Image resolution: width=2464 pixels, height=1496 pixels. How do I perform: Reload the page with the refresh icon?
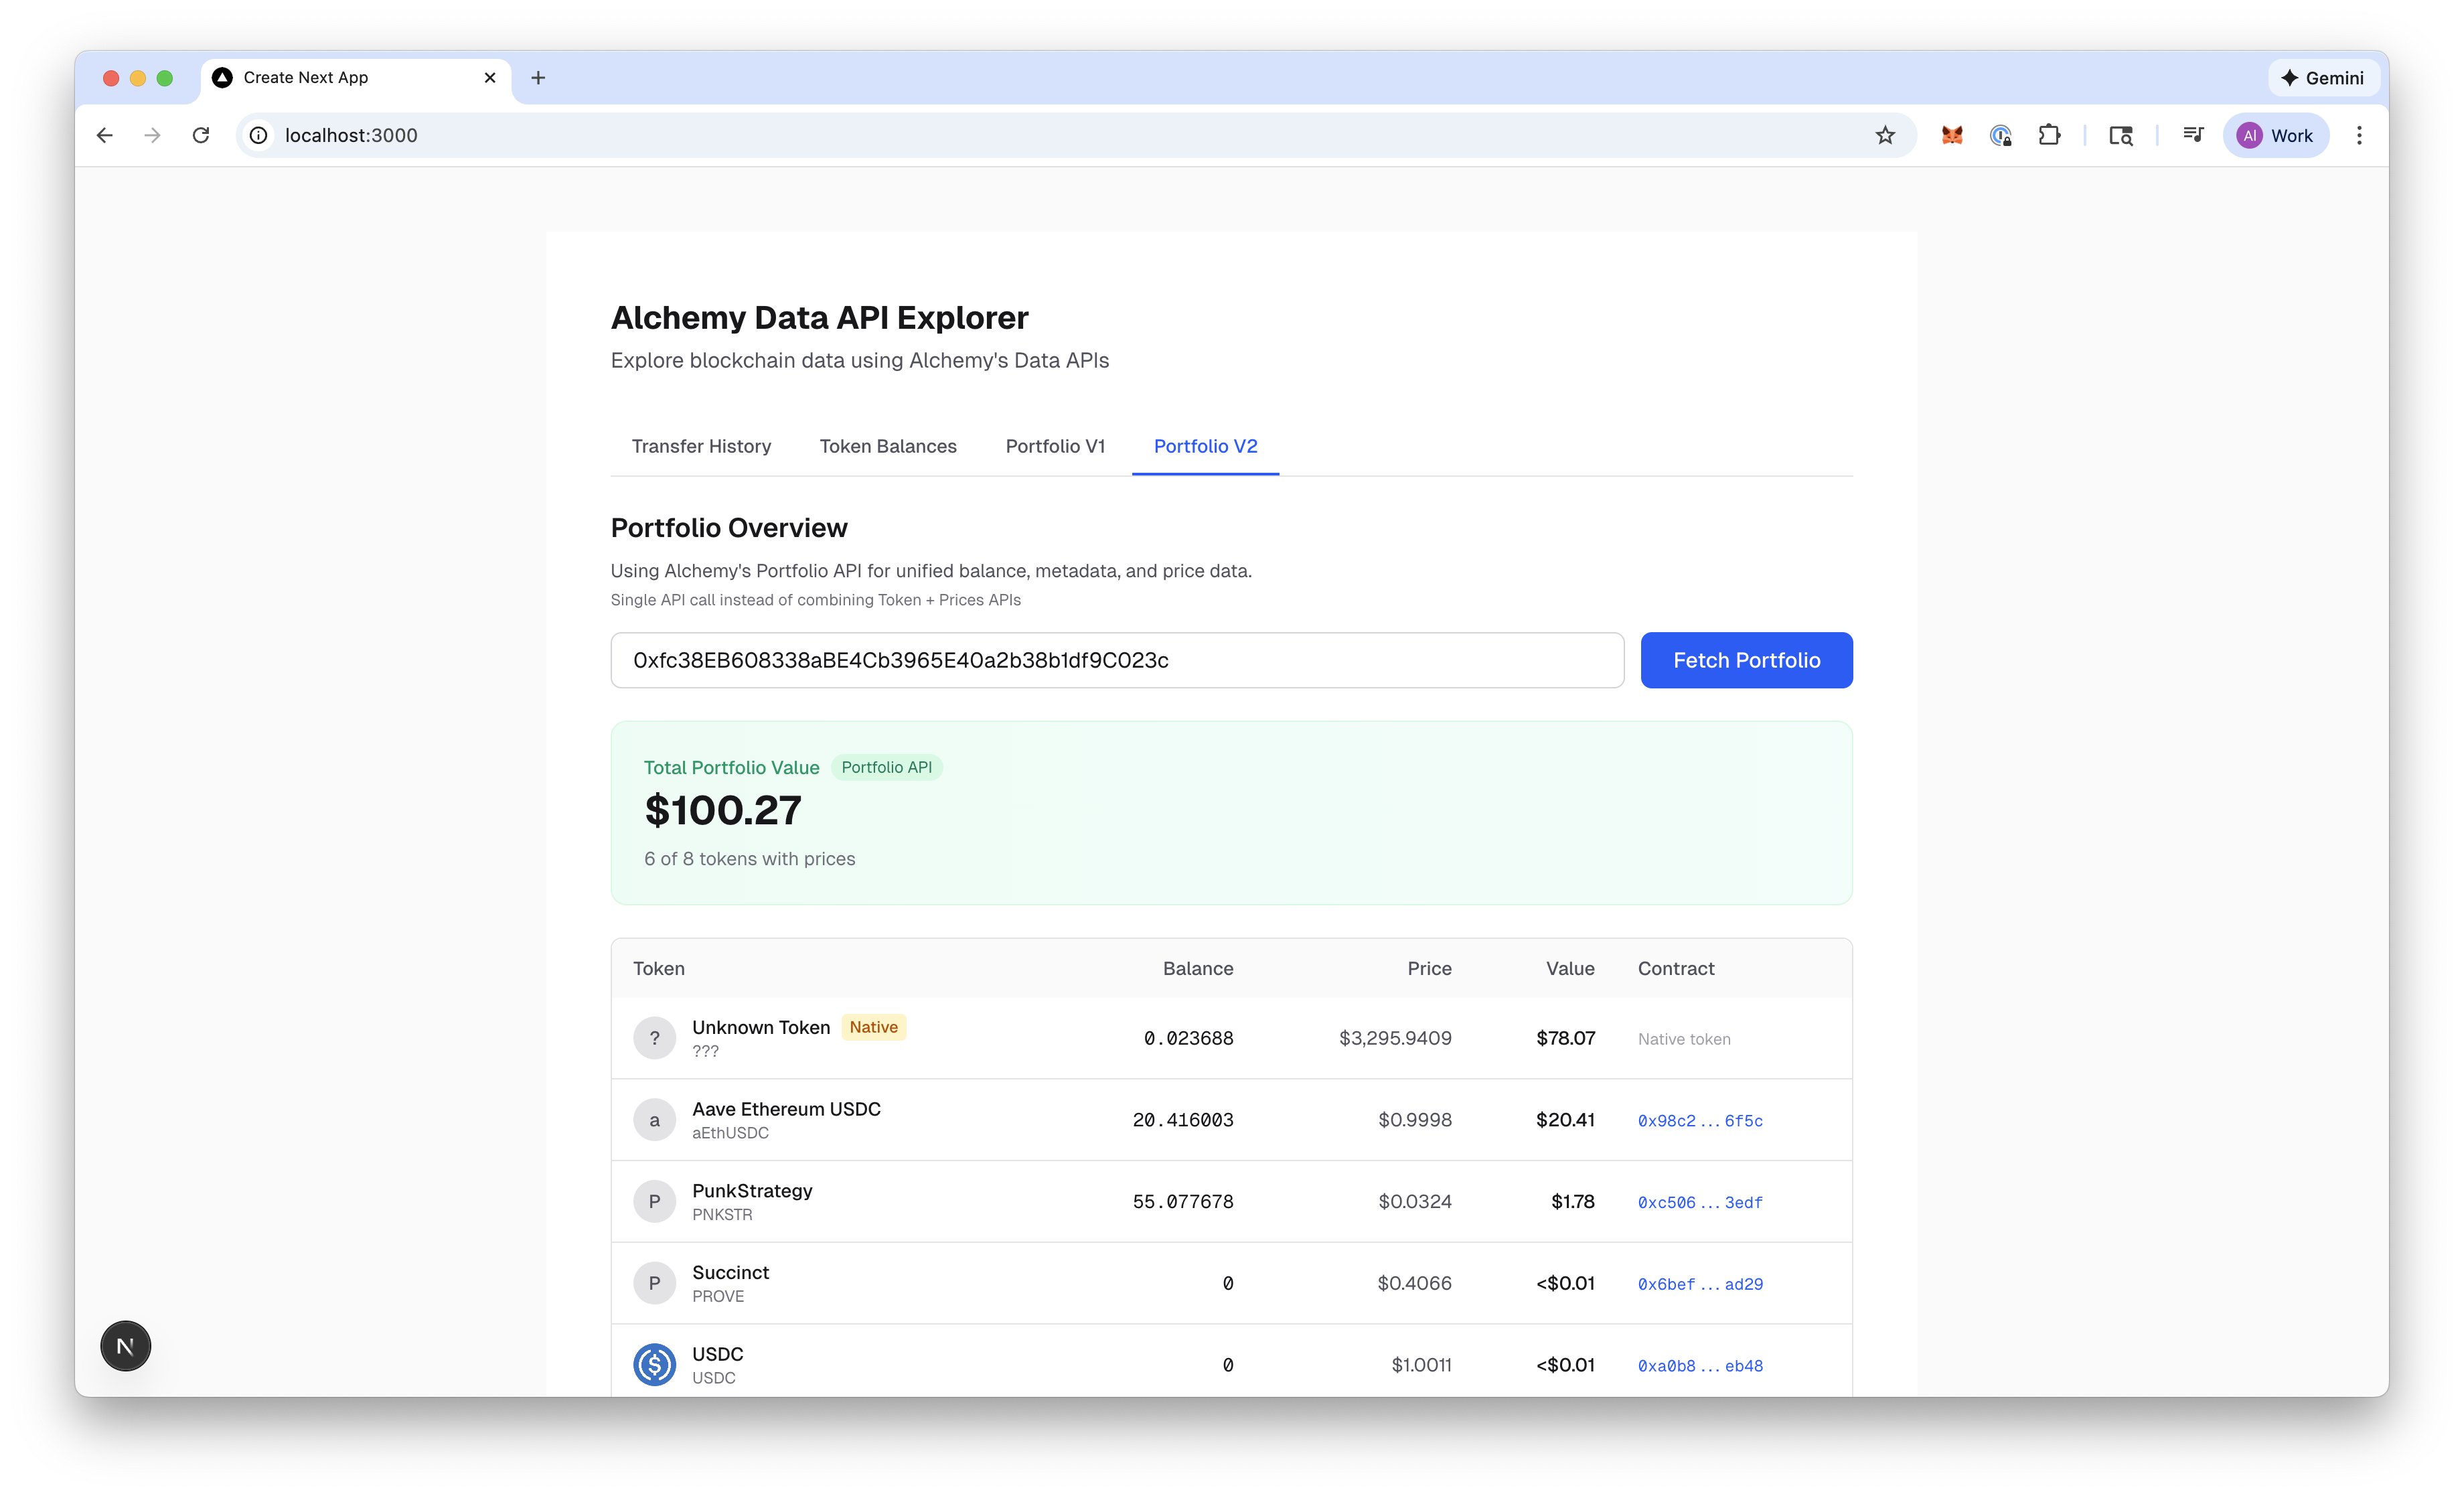tap(201, 135)
